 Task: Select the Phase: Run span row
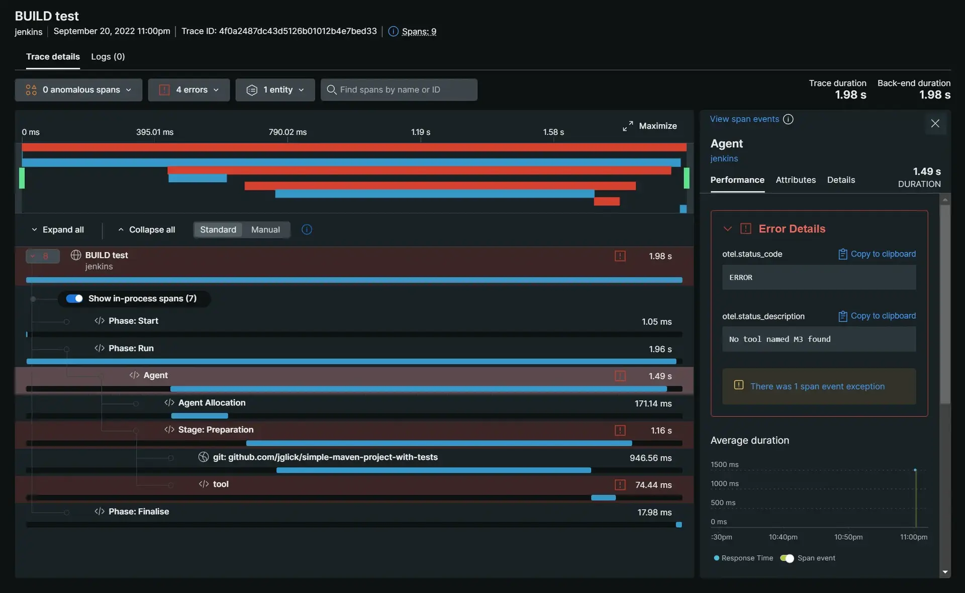(354, 352)
